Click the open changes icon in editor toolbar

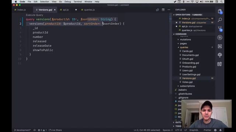tap(157, 10)
